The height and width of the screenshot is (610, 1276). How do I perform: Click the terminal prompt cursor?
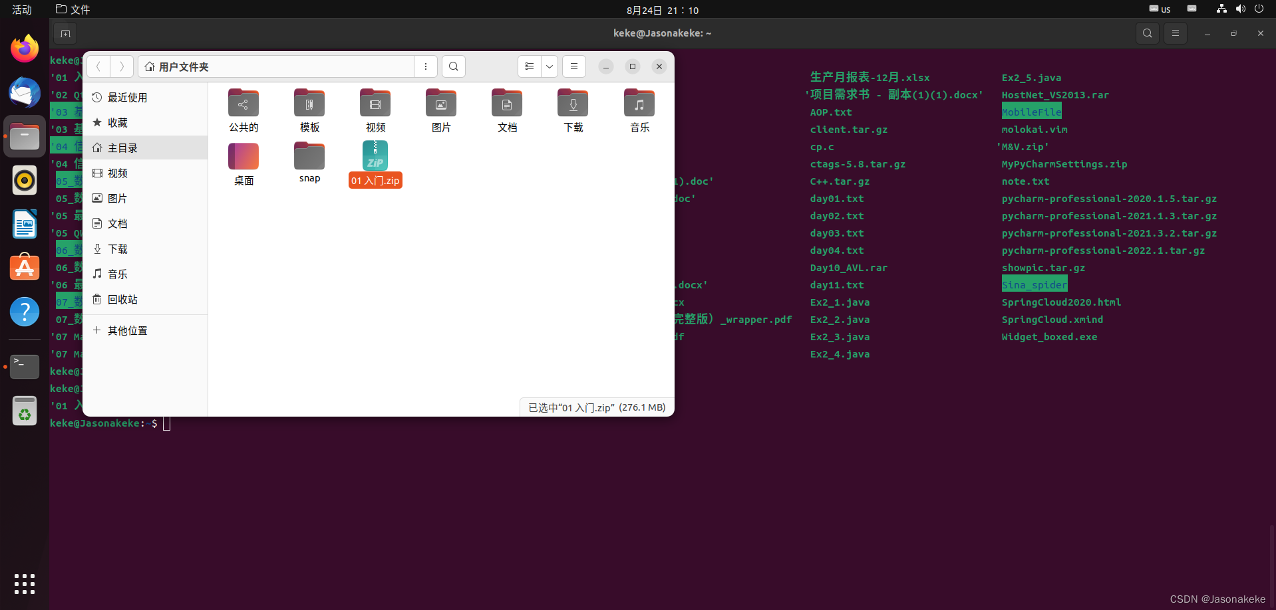tap(166, 423)
